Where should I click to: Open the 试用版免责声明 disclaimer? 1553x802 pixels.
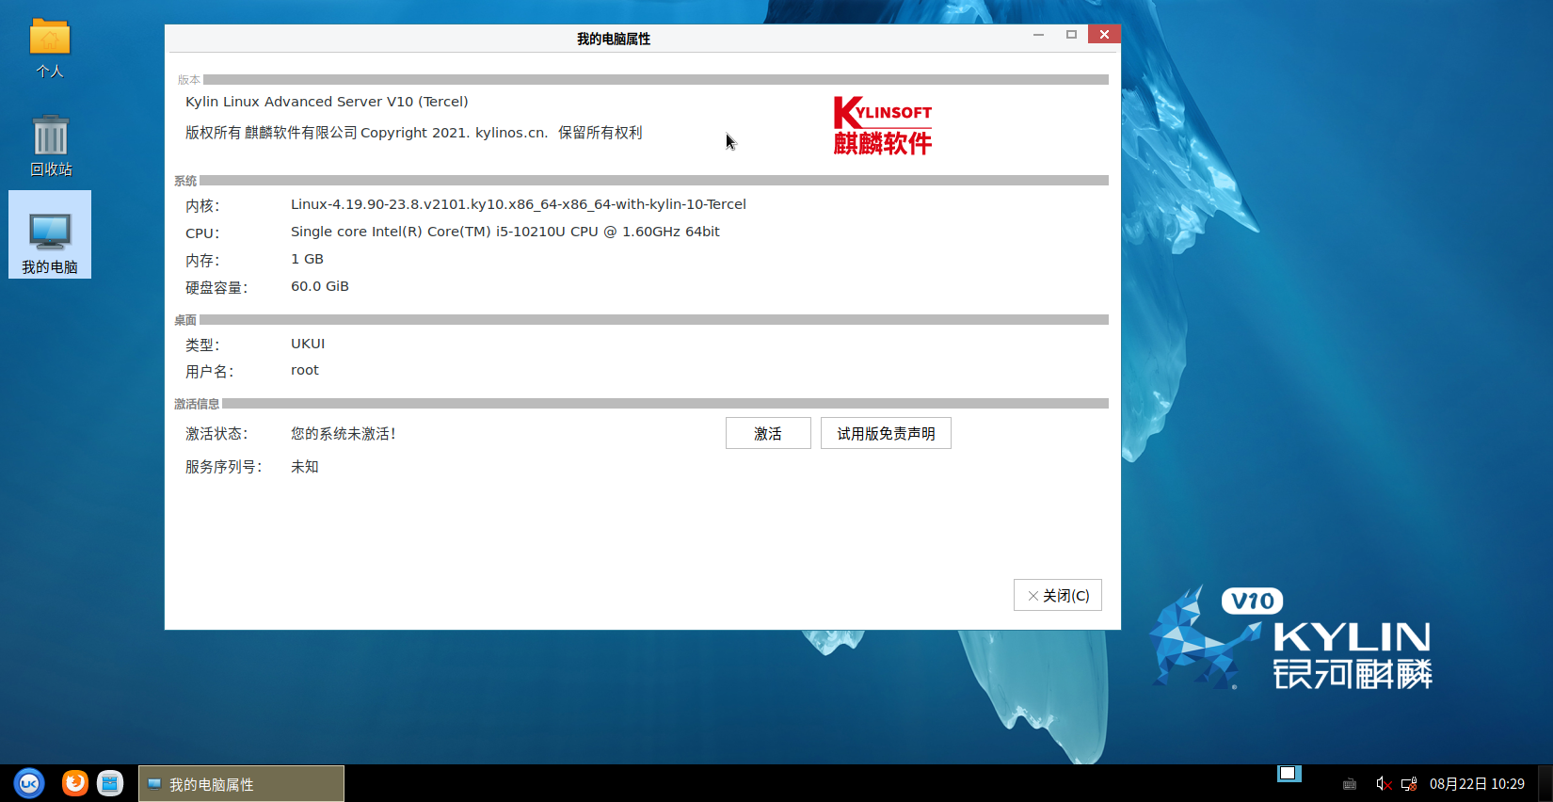pos(886,433)
